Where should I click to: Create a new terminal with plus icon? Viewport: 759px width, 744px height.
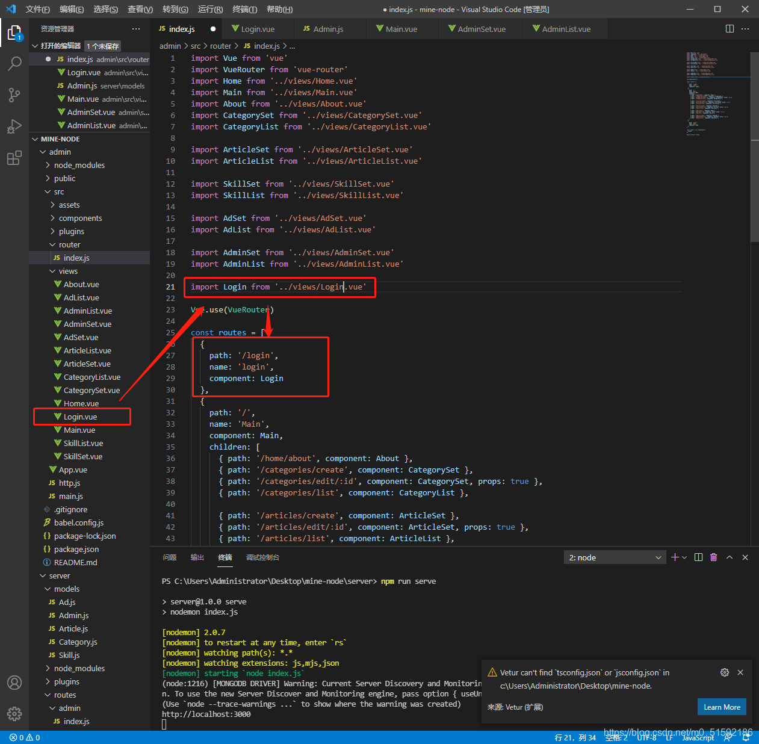[675, 557]
